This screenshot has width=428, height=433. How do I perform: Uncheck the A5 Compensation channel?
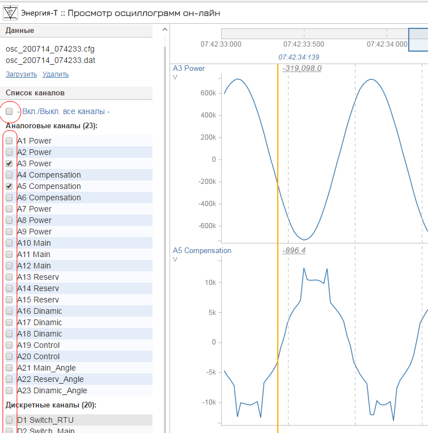point(9,186)
